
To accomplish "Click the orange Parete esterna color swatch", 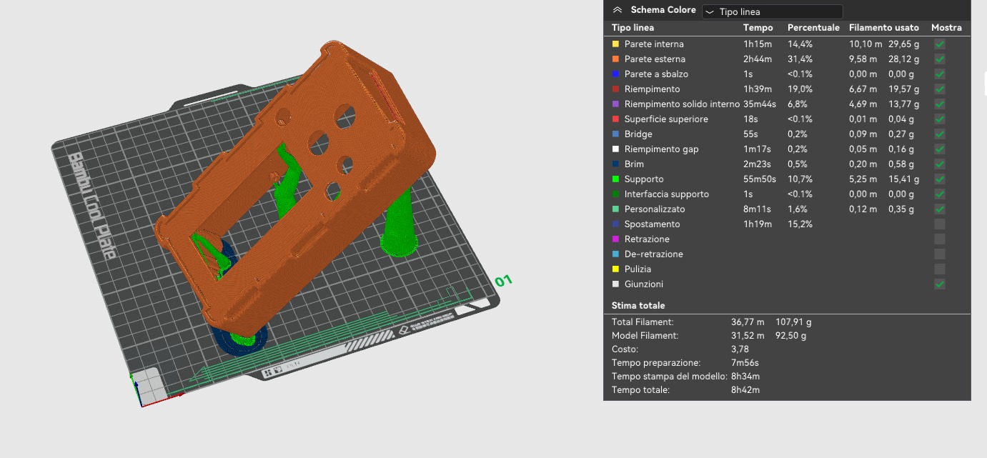I will click(615, 59).
